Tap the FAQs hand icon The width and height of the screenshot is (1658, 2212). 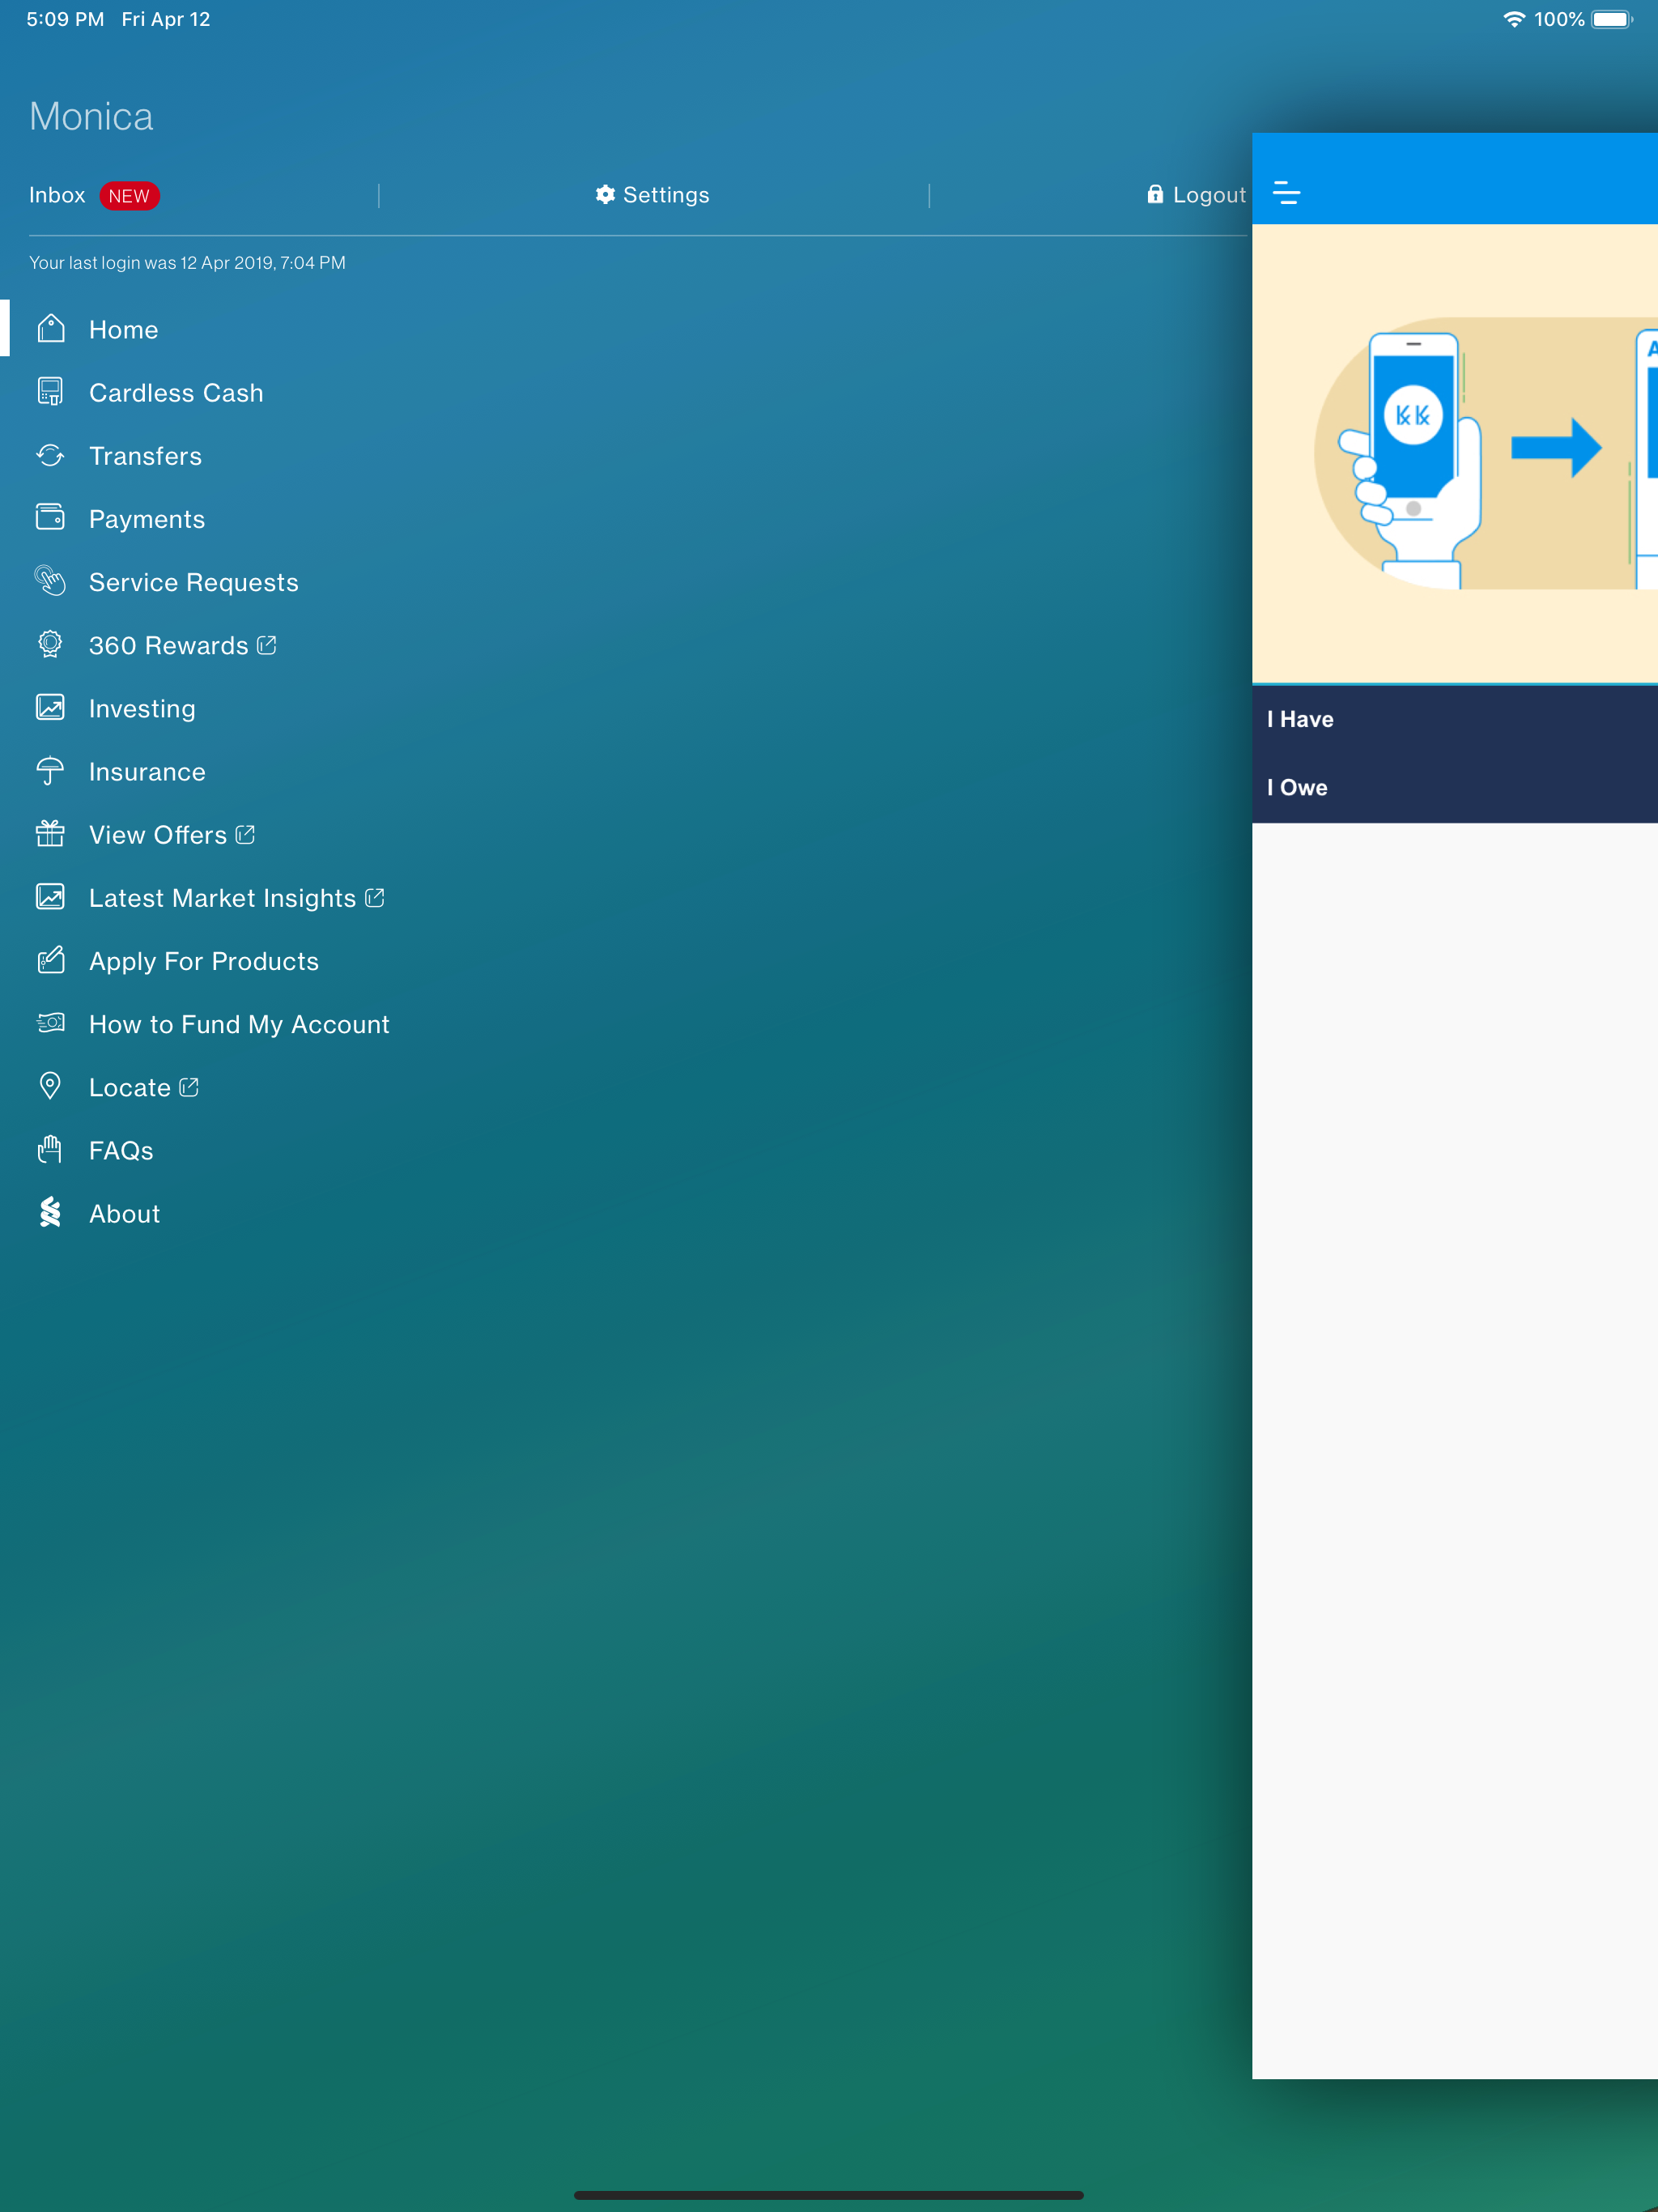(50, 1150)
